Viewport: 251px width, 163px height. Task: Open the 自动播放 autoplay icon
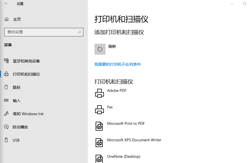(6, 127)
